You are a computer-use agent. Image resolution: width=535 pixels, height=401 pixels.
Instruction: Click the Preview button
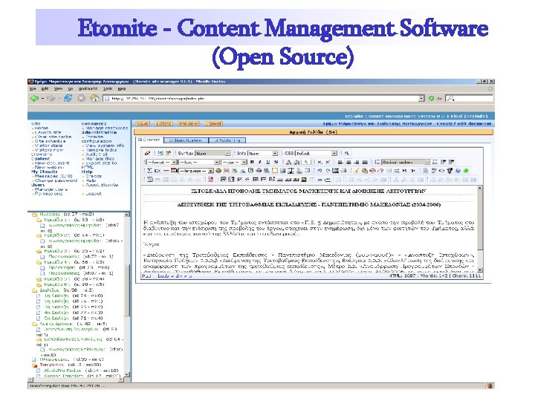pos(188,124)
